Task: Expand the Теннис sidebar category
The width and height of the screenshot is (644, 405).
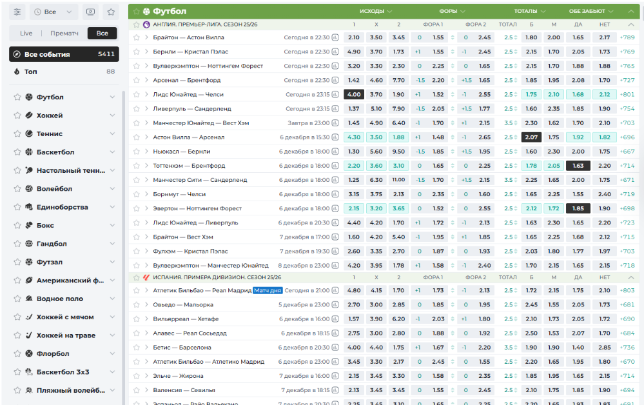Action: point(112,134)
